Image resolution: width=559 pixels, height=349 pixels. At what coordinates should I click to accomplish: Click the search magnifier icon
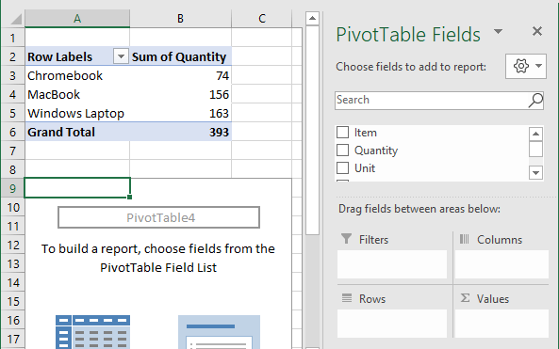click(x=535, y=101)
